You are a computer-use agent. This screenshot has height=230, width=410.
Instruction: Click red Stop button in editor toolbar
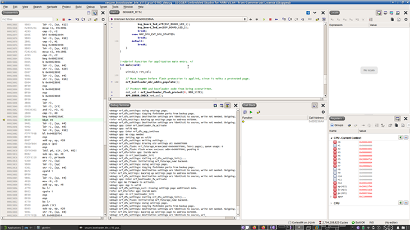point(270,19)
